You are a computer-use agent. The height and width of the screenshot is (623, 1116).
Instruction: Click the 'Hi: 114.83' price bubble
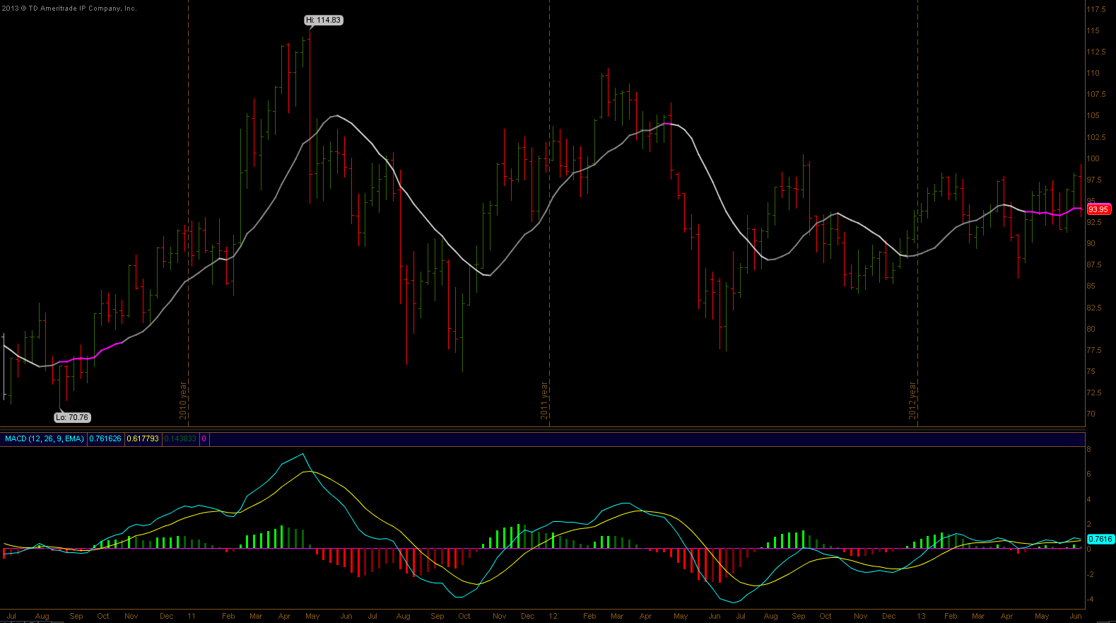coord(324,21)
